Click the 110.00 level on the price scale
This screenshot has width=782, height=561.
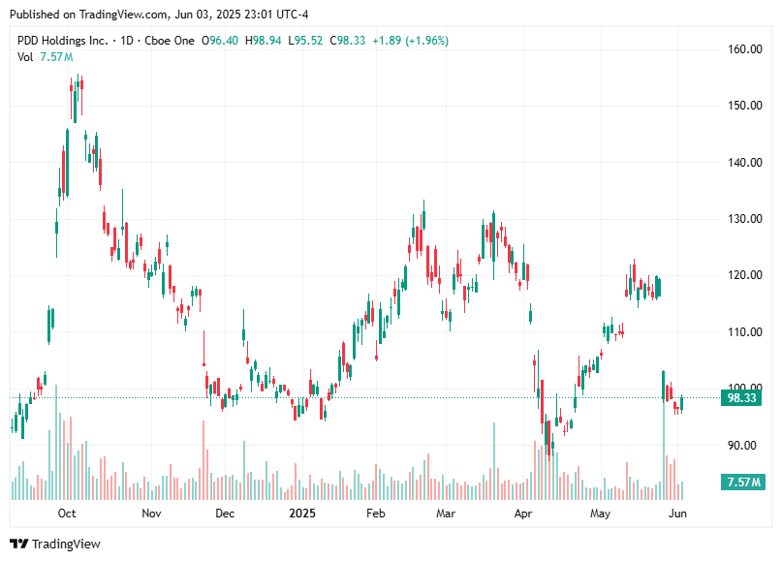coord(744,332)
